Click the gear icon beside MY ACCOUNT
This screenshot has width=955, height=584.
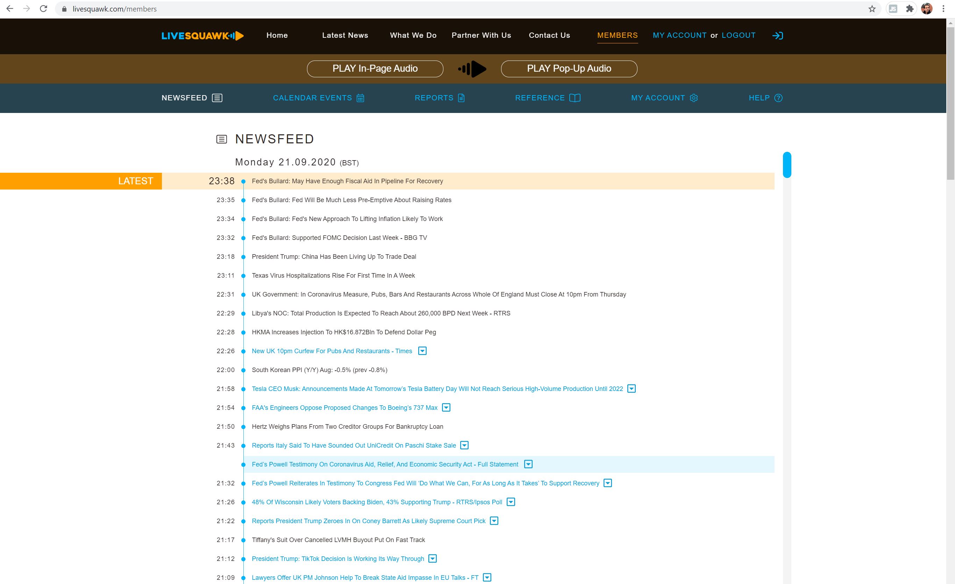(694, 98)
